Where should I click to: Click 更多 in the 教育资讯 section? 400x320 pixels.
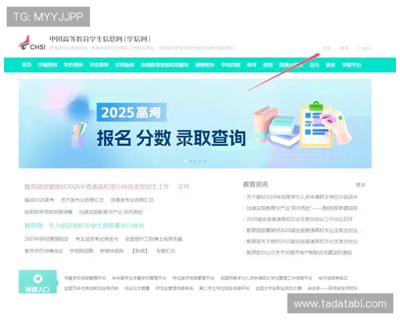(x=361, y=185)
